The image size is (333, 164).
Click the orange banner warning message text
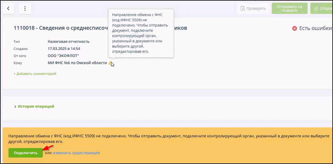(167, 139)
